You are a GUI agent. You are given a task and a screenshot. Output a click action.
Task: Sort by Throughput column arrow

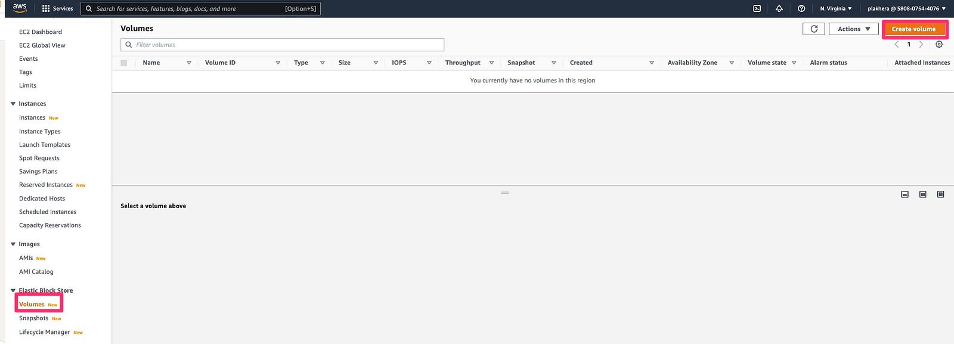tap(491, 63)
